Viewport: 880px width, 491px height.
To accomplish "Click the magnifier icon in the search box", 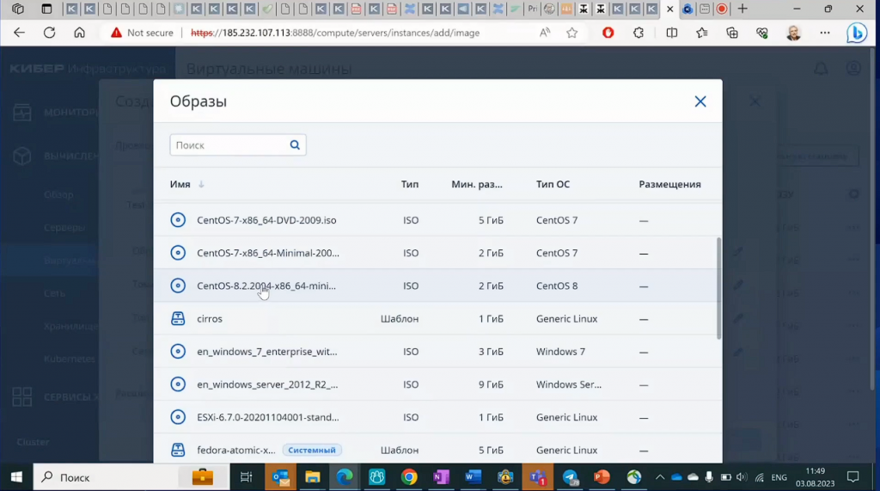I will [x=295, y=145].
